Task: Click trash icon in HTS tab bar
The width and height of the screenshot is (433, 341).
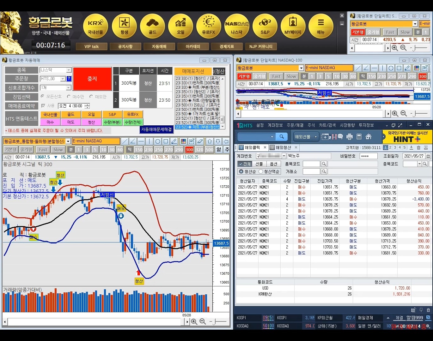Action: [x=418, y=147]
